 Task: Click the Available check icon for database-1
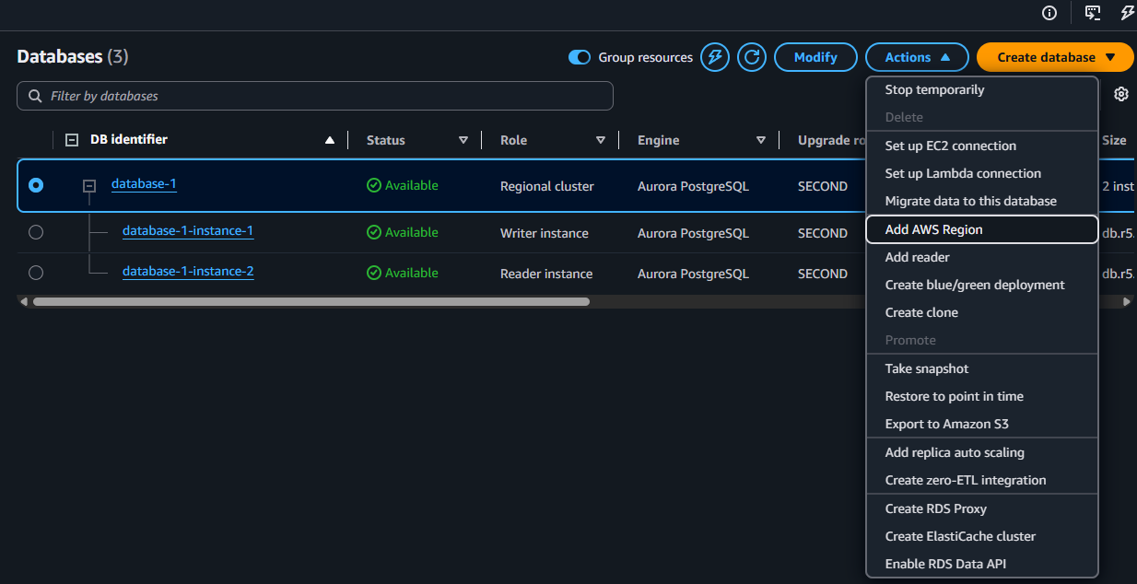click(x=373, y=185)
